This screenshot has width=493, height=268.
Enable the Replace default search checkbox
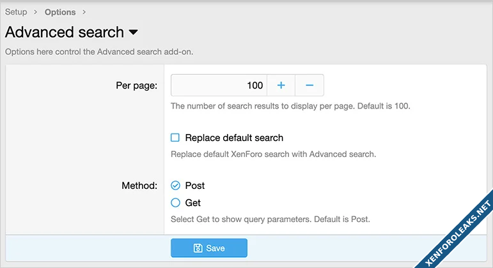tap(175, 138)
